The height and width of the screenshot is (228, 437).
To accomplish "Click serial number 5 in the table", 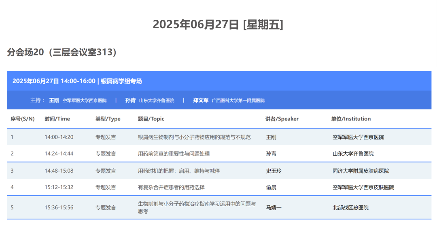I will [x=12, y=207].
